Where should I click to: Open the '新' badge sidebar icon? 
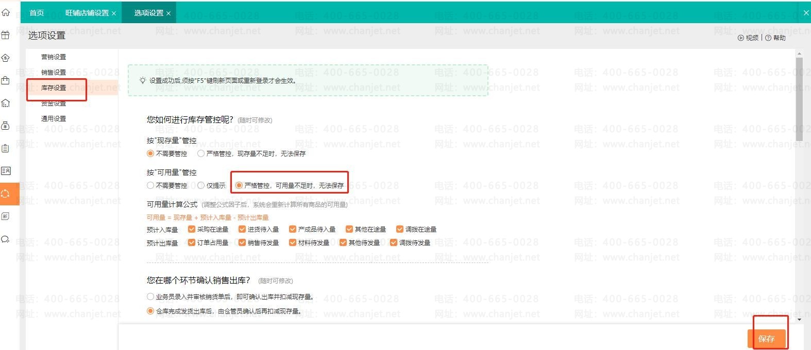(6, 216)
